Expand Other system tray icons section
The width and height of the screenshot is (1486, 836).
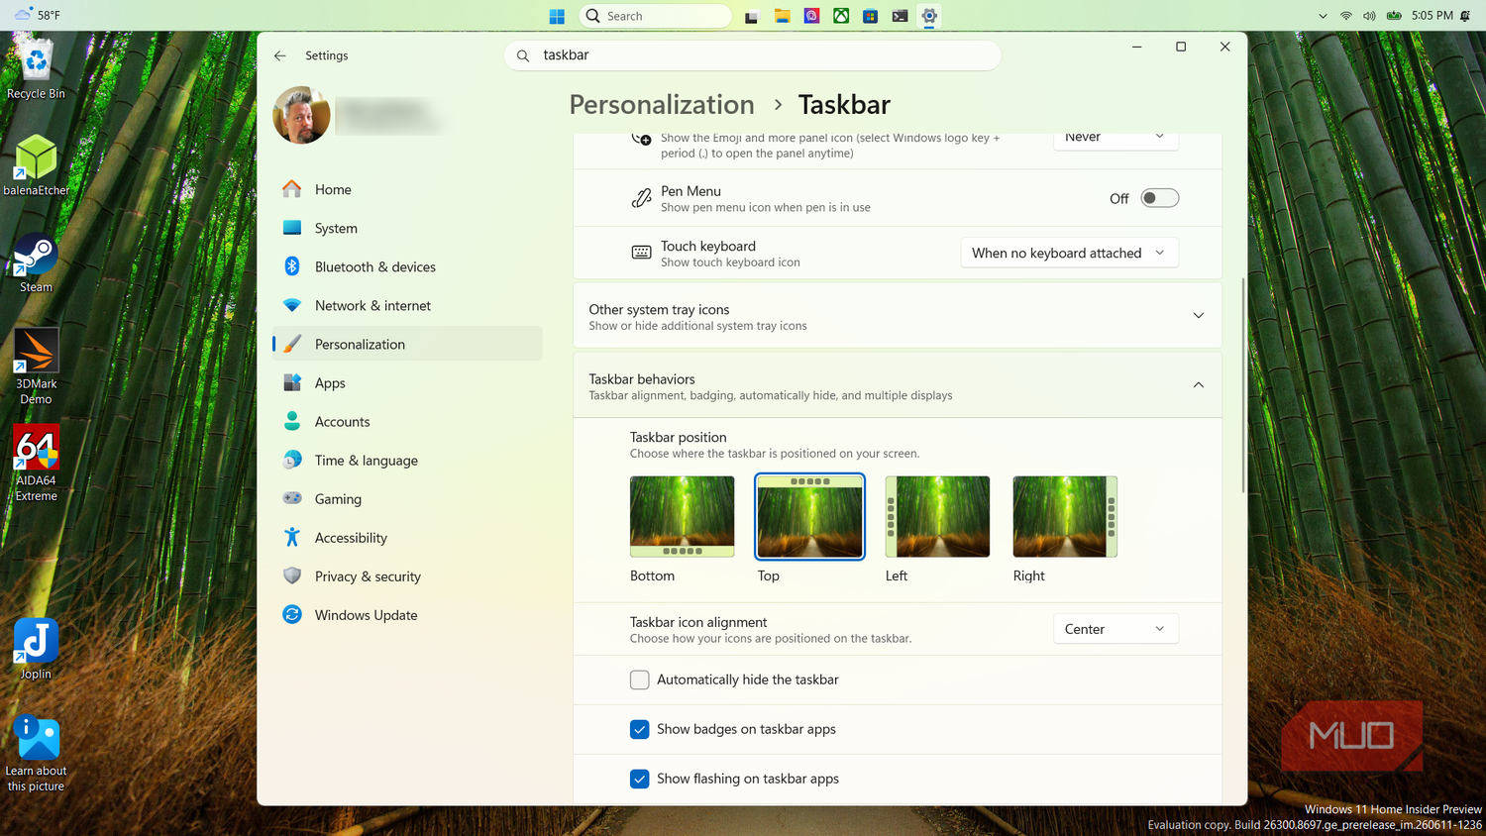pos(898,316)
